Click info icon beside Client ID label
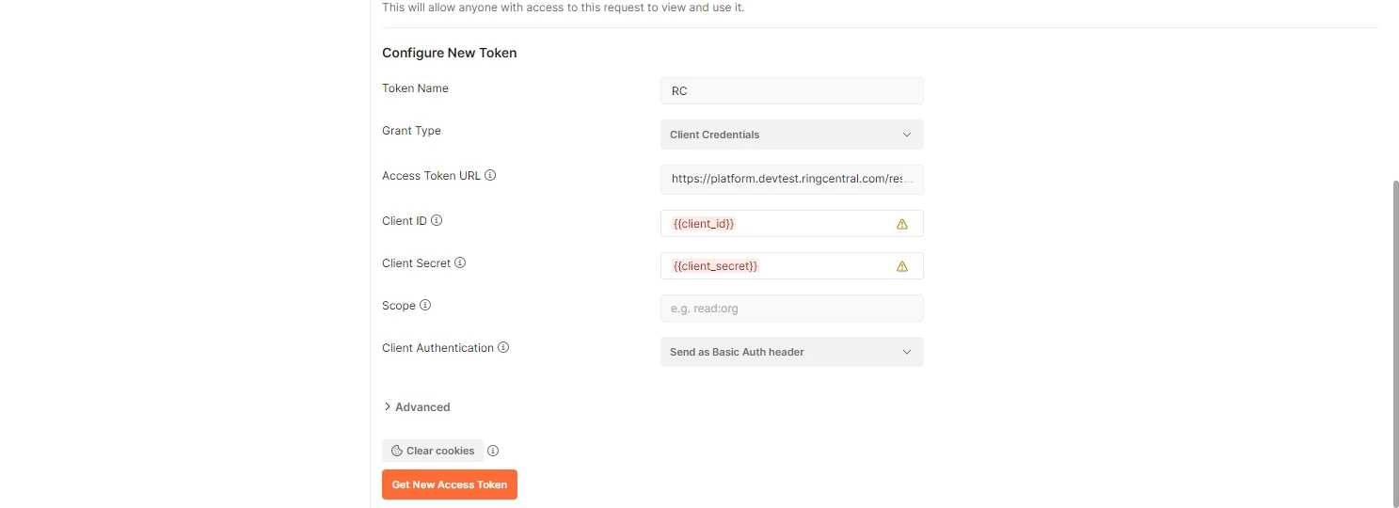Viewport: 1399px width, 508px height. (x=437, y=221)
